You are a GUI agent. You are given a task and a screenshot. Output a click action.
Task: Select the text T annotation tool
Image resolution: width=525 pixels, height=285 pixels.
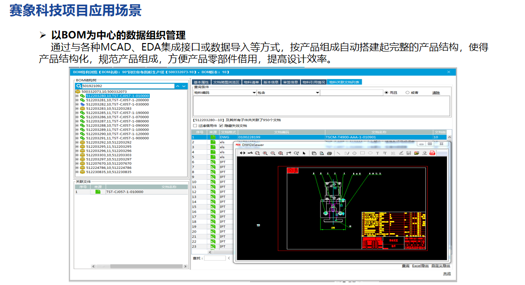(x=378, y=153)
